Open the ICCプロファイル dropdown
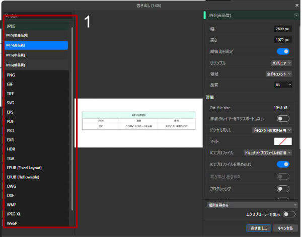302x237 pixels. 267,152
